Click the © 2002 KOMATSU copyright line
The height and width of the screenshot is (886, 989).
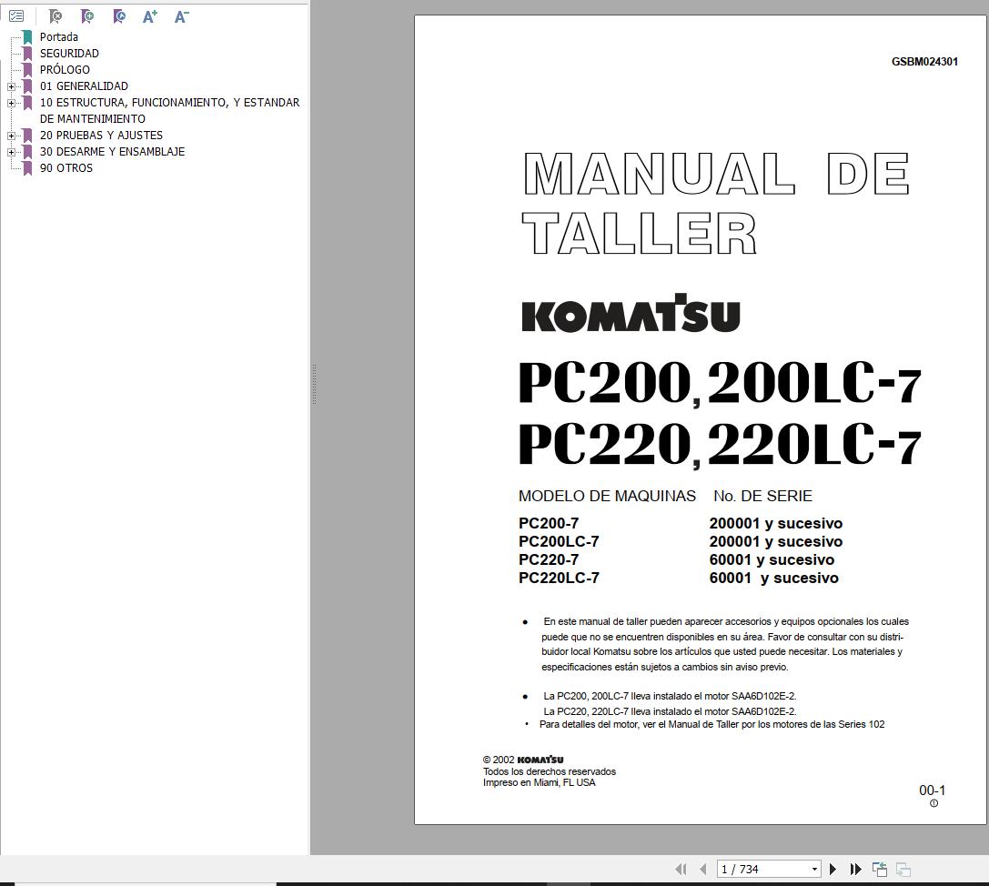click(x=523, y=760)
